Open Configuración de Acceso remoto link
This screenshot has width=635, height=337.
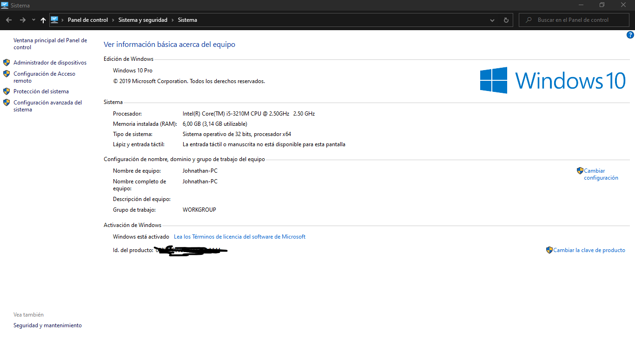point(44,77)
